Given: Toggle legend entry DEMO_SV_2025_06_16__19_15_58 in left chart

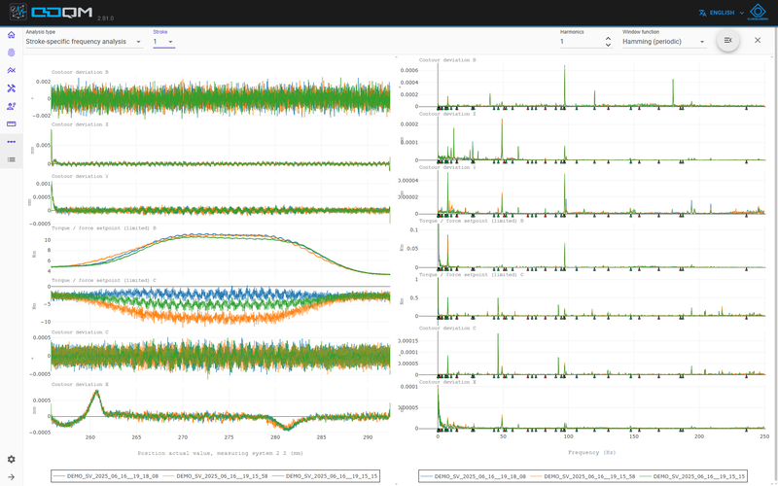Looking at the screenshot, I should coord(215,476).
